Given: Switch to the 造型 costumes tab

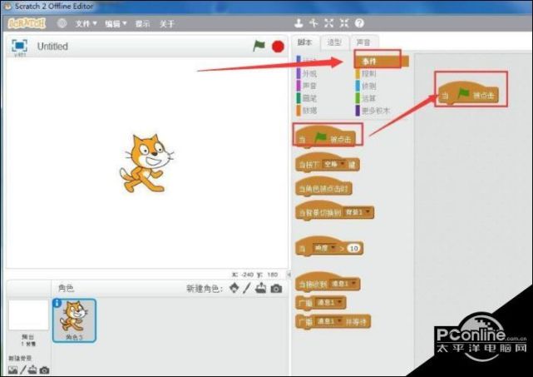Looking at the screenshot, I should point(334,42).
